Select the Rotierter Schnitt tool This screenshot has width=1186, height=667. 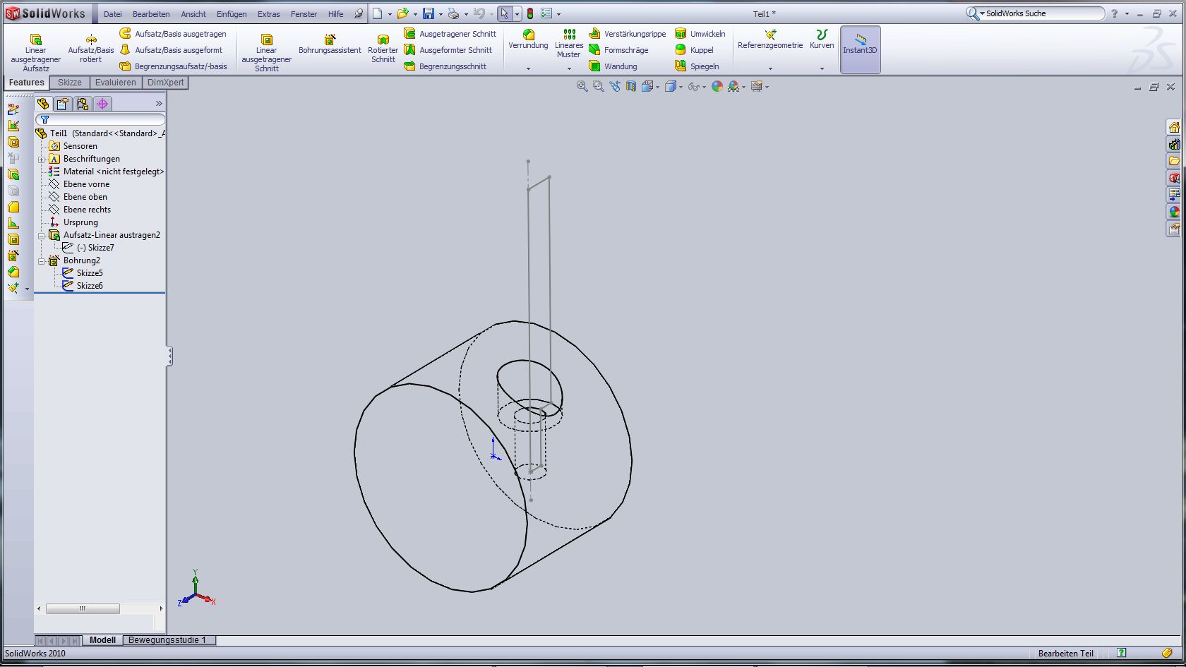(383, 49)
